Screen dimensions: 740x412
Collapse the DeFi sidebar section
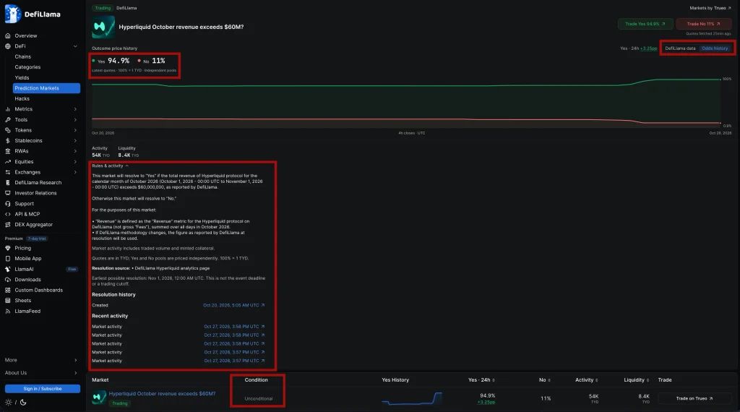coord(75,46)
